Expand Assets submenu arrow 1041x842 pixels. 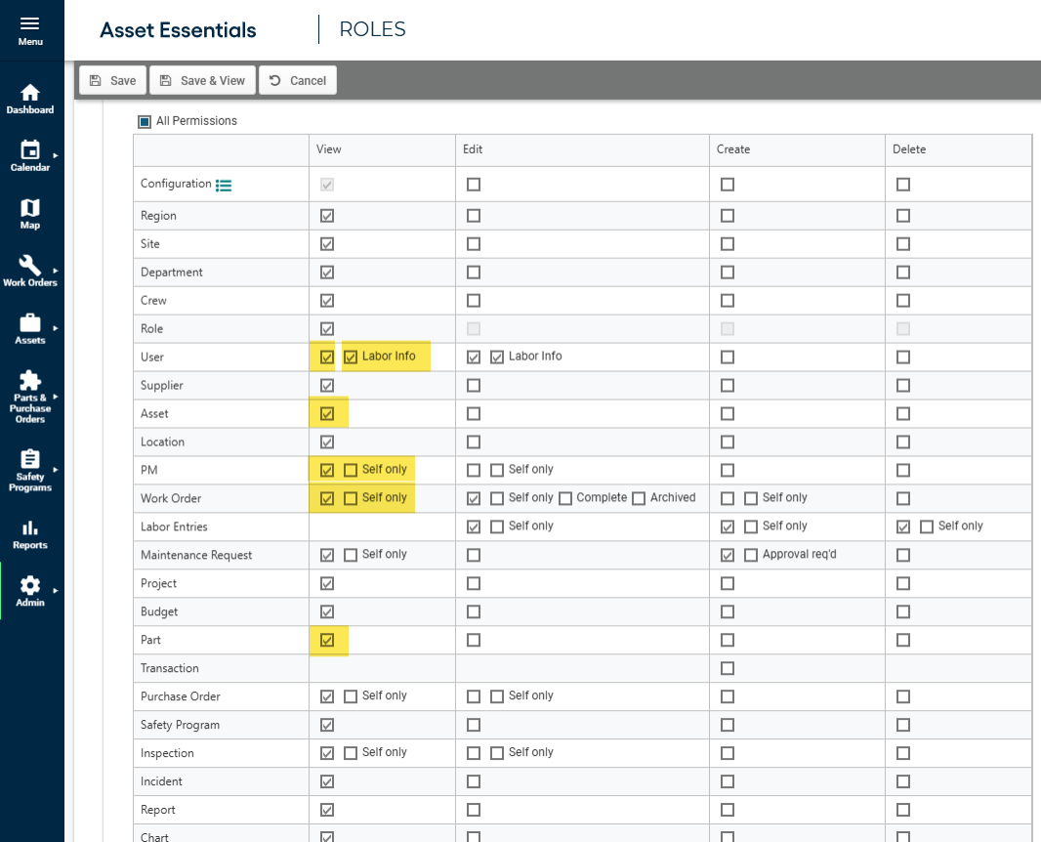click(x=56, y=328)
